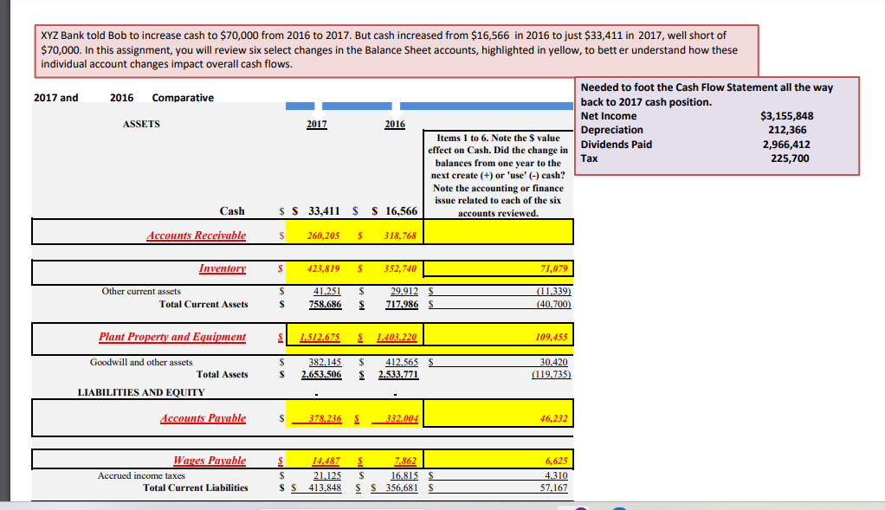
Task: Click the Inventory row label
Action: (222, 268)
